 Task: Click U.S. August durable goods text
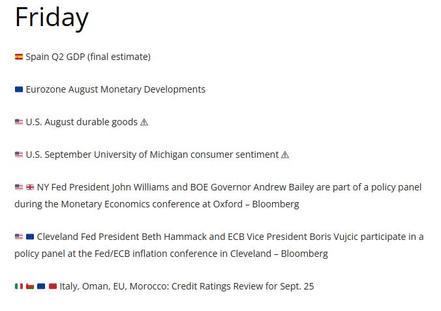82,122
